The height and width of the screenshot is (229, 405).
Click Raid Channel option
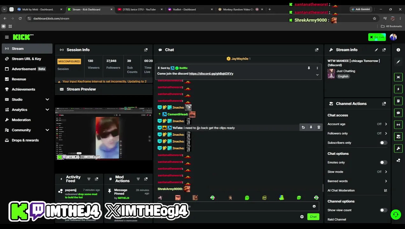pyautogui.click(x=337, y=219)
